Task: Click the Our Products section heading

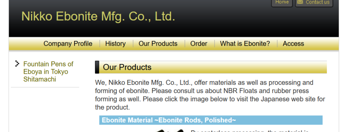Action: [x=127, y=67]
